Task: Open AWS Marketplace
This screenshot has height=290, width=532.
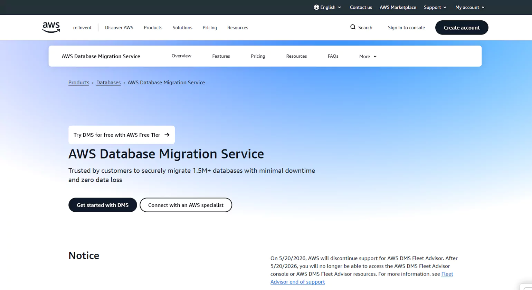Action: click(x=398, y=7)
